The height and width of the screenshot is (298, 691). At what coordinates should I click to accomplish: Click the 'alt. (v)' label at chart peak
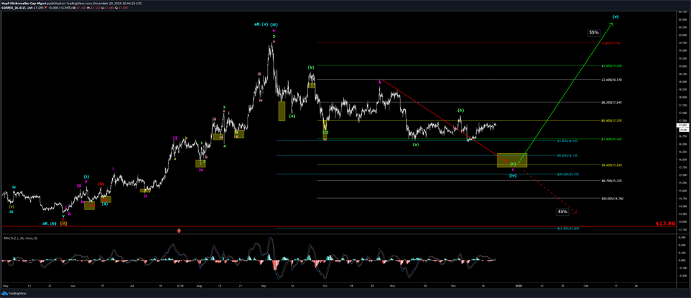pos(260,24)
